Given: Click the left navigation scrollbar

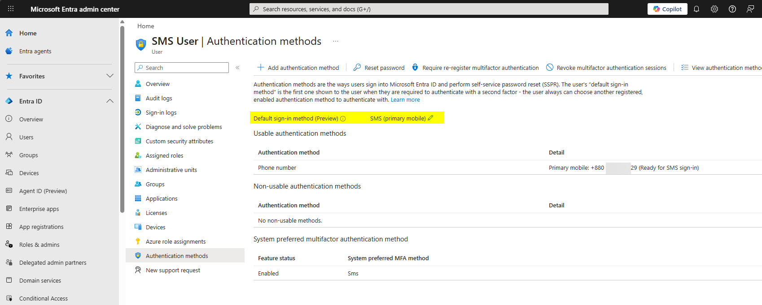Looking at the screenshot, I should point(122,119).
